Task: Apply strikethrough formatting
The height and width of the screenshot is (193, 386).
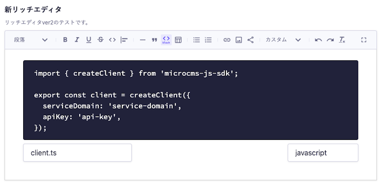Action: 100,40
